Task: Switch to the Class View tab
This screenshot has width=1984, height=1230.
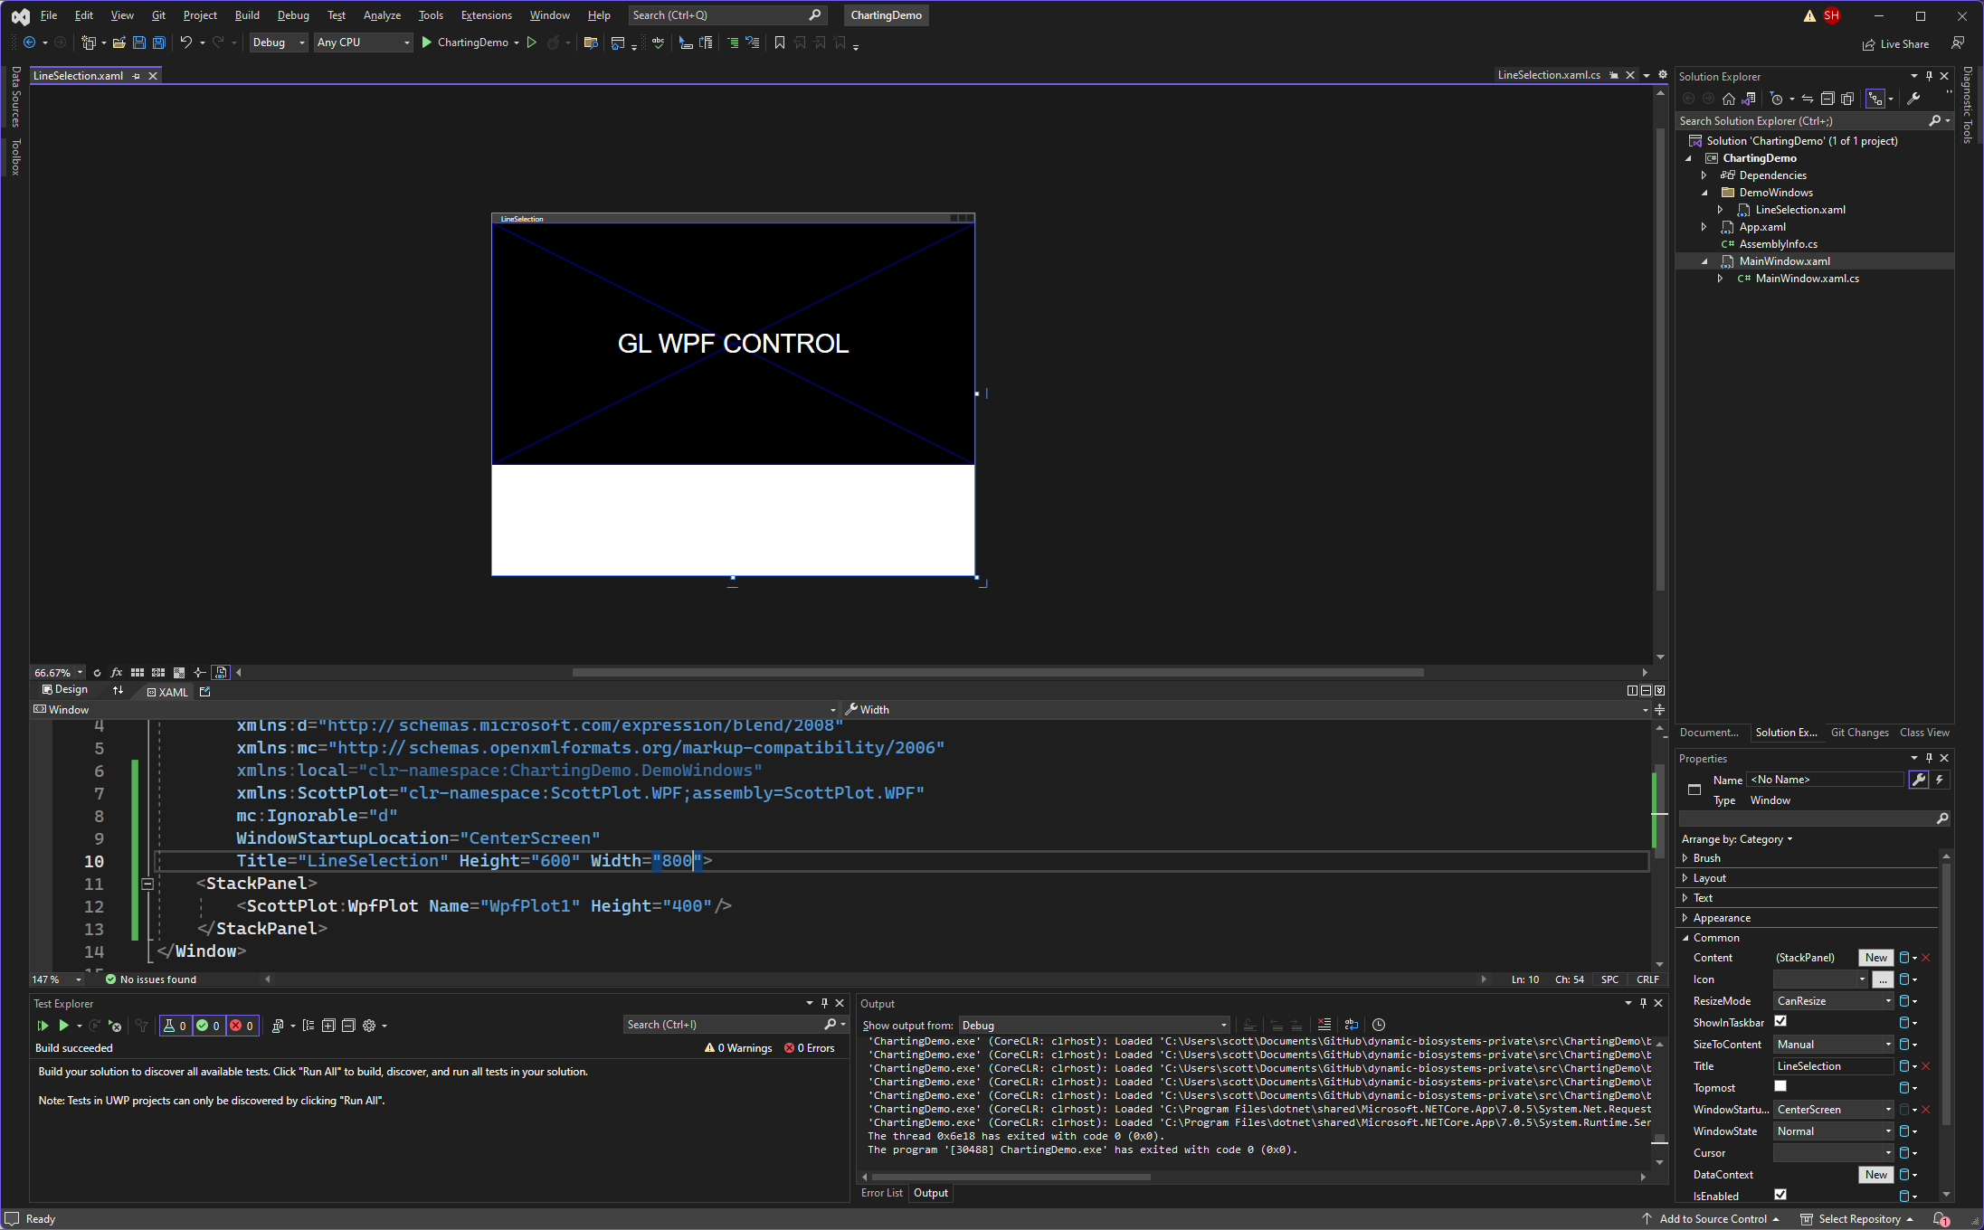Action: [1924, 733]
